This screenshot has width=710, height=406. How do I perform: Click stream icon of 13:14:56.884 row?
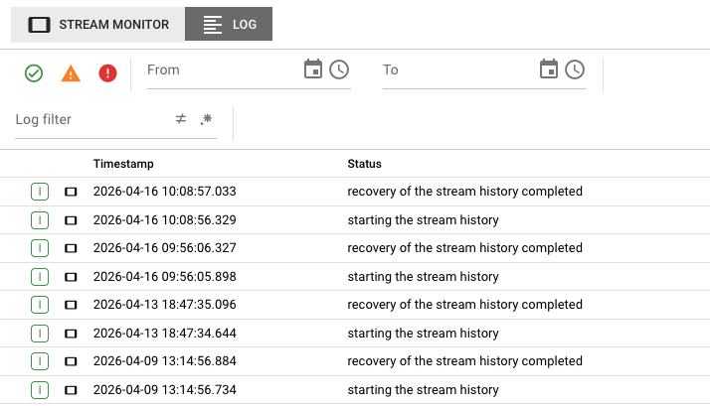pyautogui.click(x=71, y=361)
